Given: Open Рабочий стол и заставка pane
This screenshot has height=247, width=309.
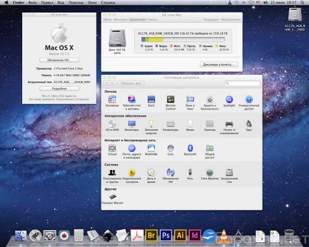Looking at the screenshot, I should tap(132, 103).
